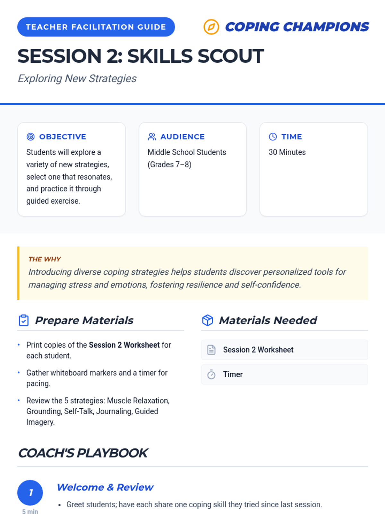
Task: Click the Coping Champions logo text
Action: click(x=297, y=27)
